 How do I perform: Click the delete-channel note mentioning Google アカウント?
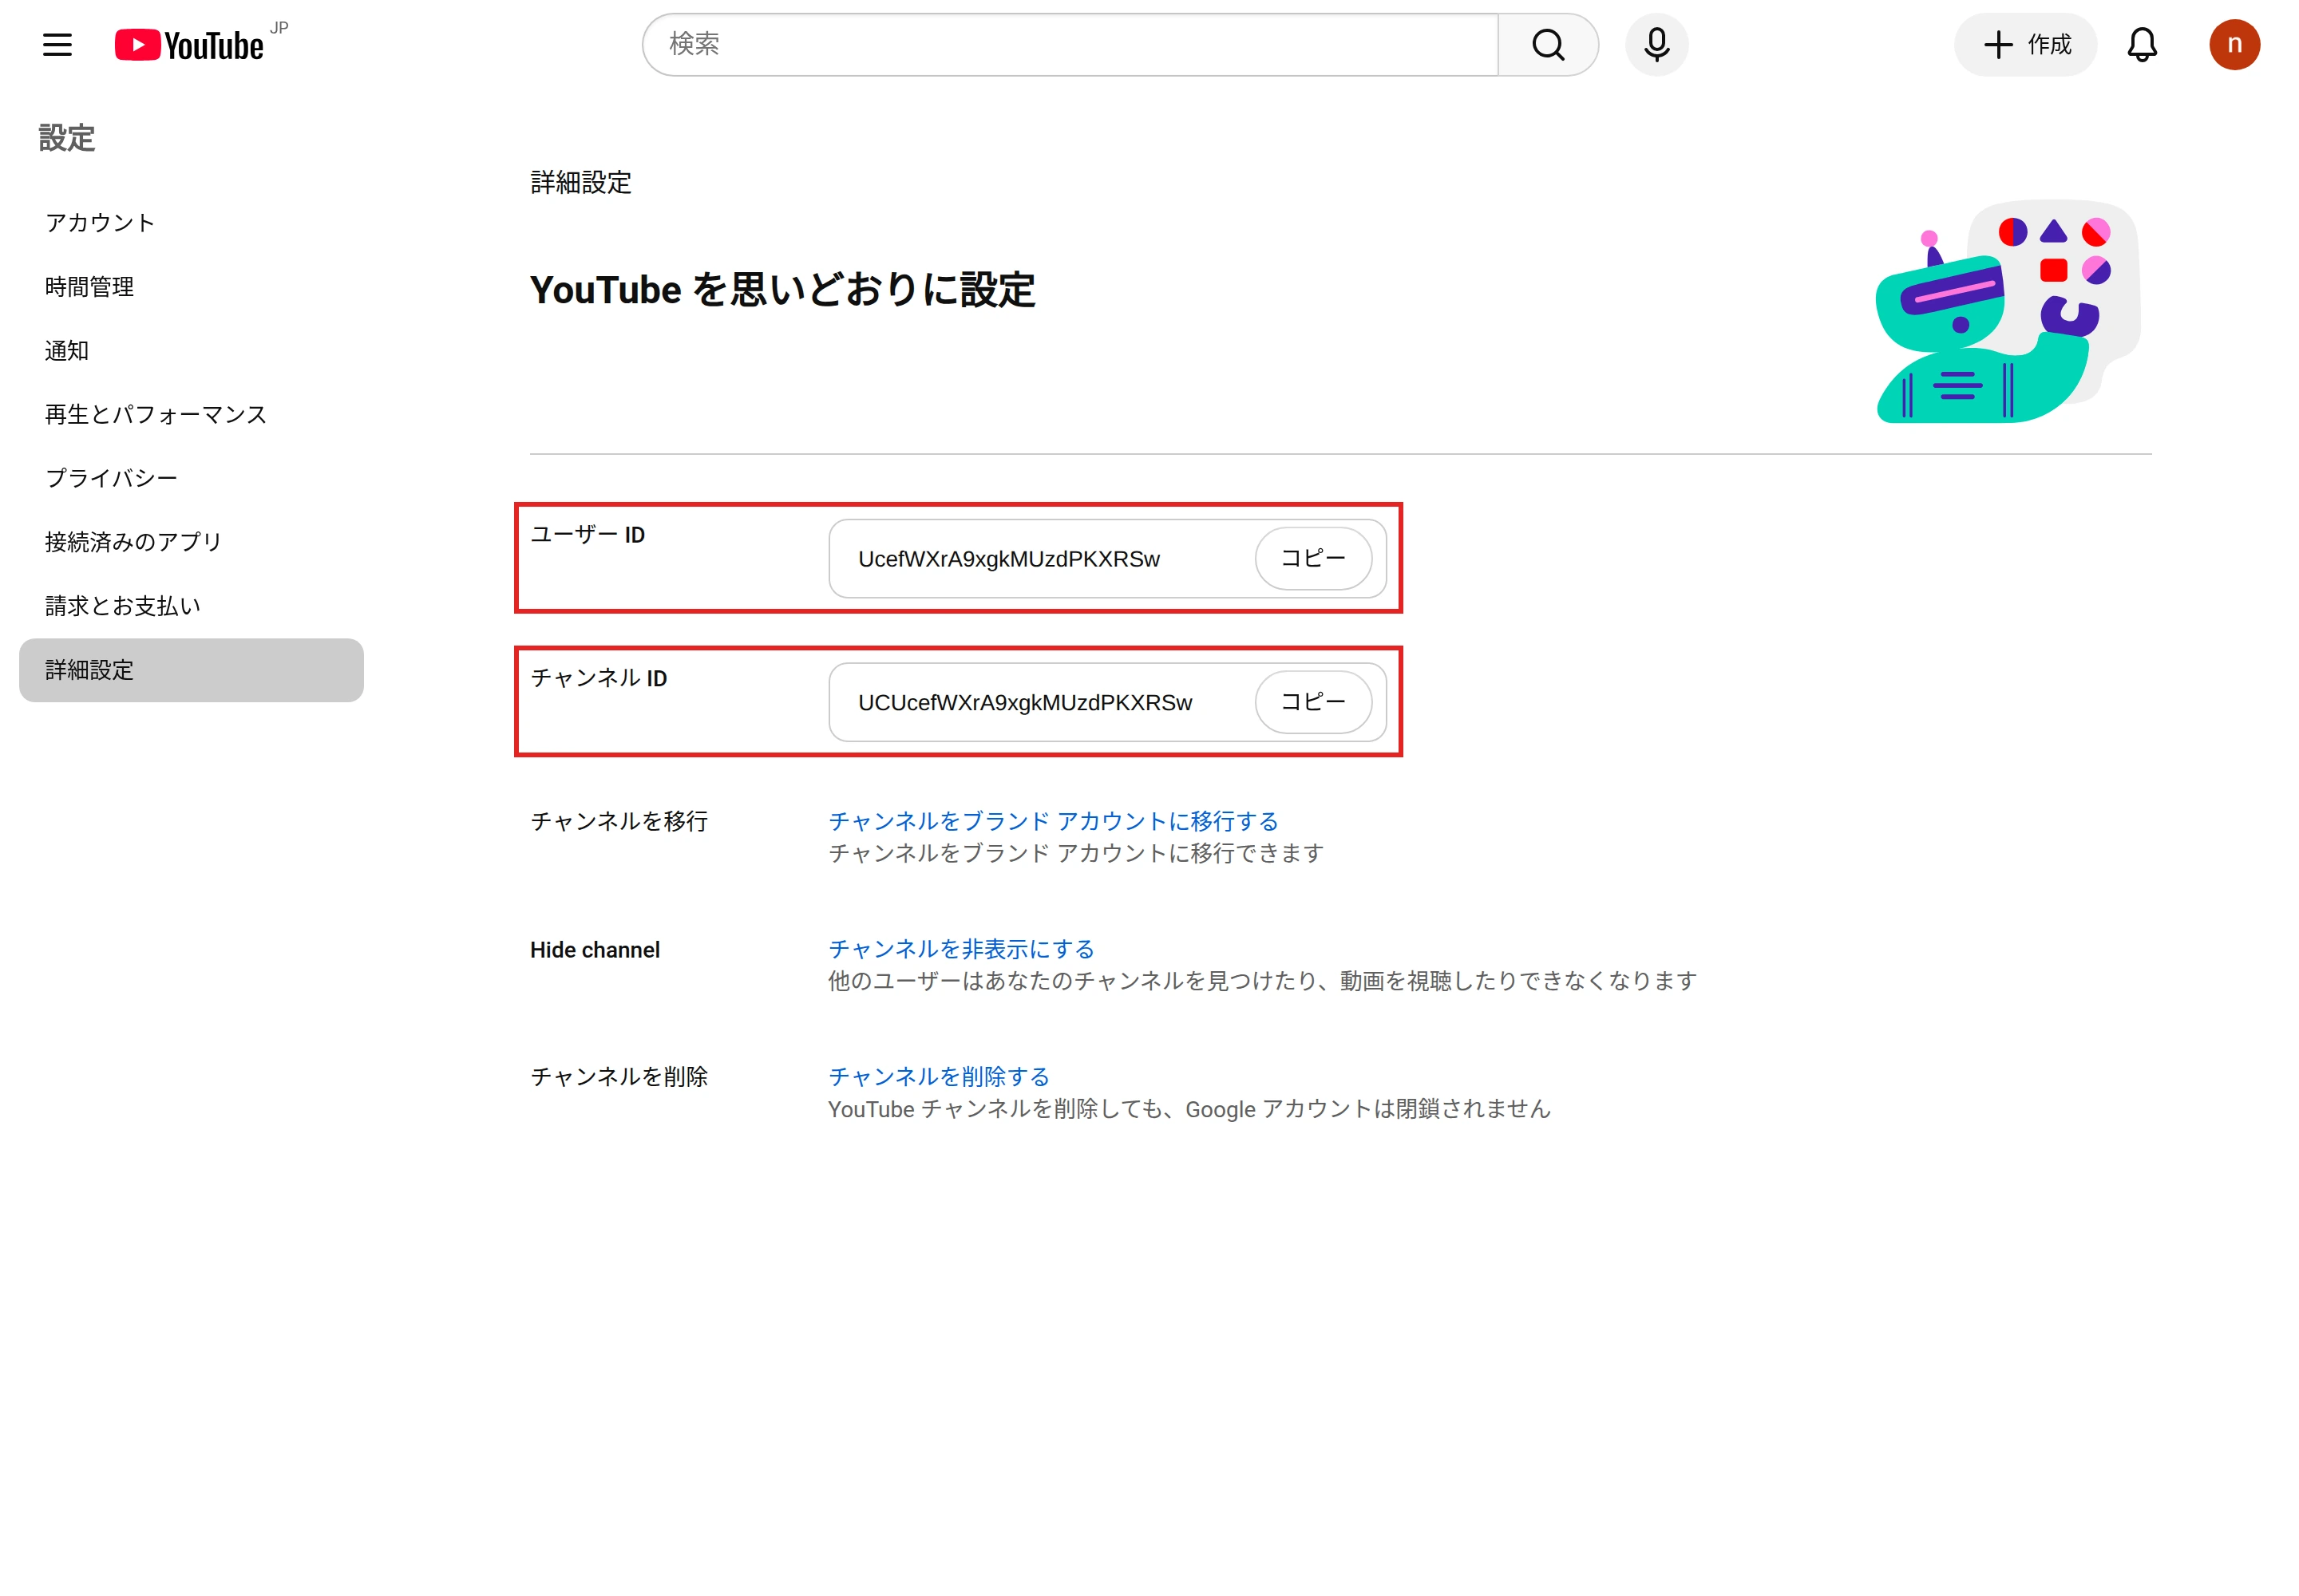pyautogui.click(x=1189, y=1108)
